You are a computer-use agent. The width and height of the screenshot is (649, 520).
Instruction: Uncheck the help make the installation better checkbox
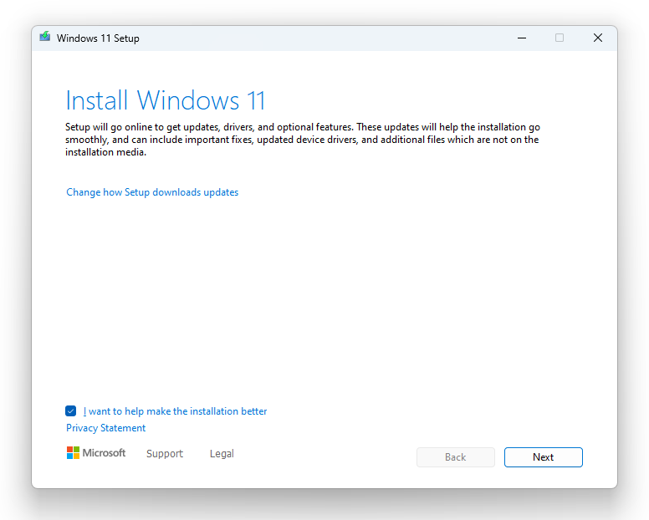(x=71, y=410)
